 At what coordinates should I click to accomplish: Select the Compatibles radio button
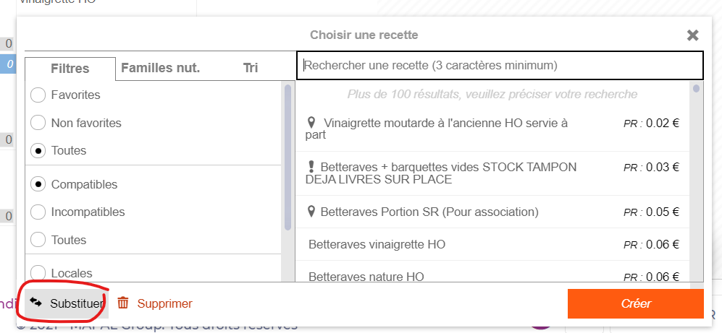pos(38,185)
